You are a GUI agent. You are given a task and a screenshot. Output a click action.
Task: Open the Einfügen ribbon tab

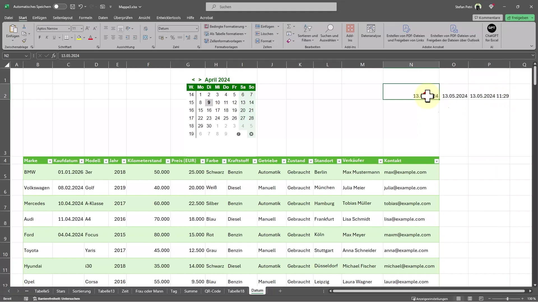pos(39,17)
